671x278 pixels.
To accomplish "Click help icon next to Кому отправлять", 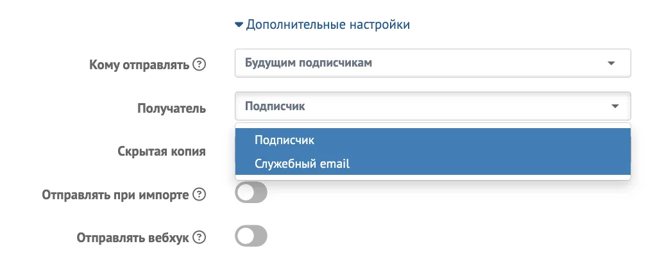I will tap(199, 65).
